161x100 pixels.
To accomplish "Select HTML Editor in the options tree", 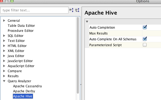I will click(x=17, y=46).
